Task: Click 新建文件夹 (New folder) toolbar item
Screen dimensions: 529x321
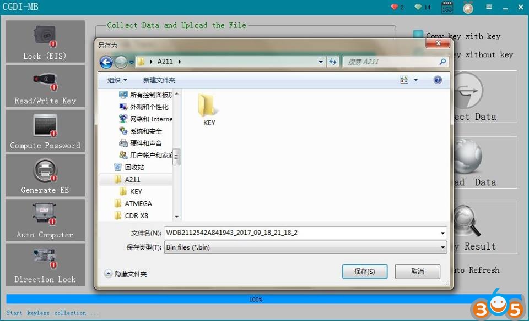Action: pyautogui.click(x=159, y=80)
